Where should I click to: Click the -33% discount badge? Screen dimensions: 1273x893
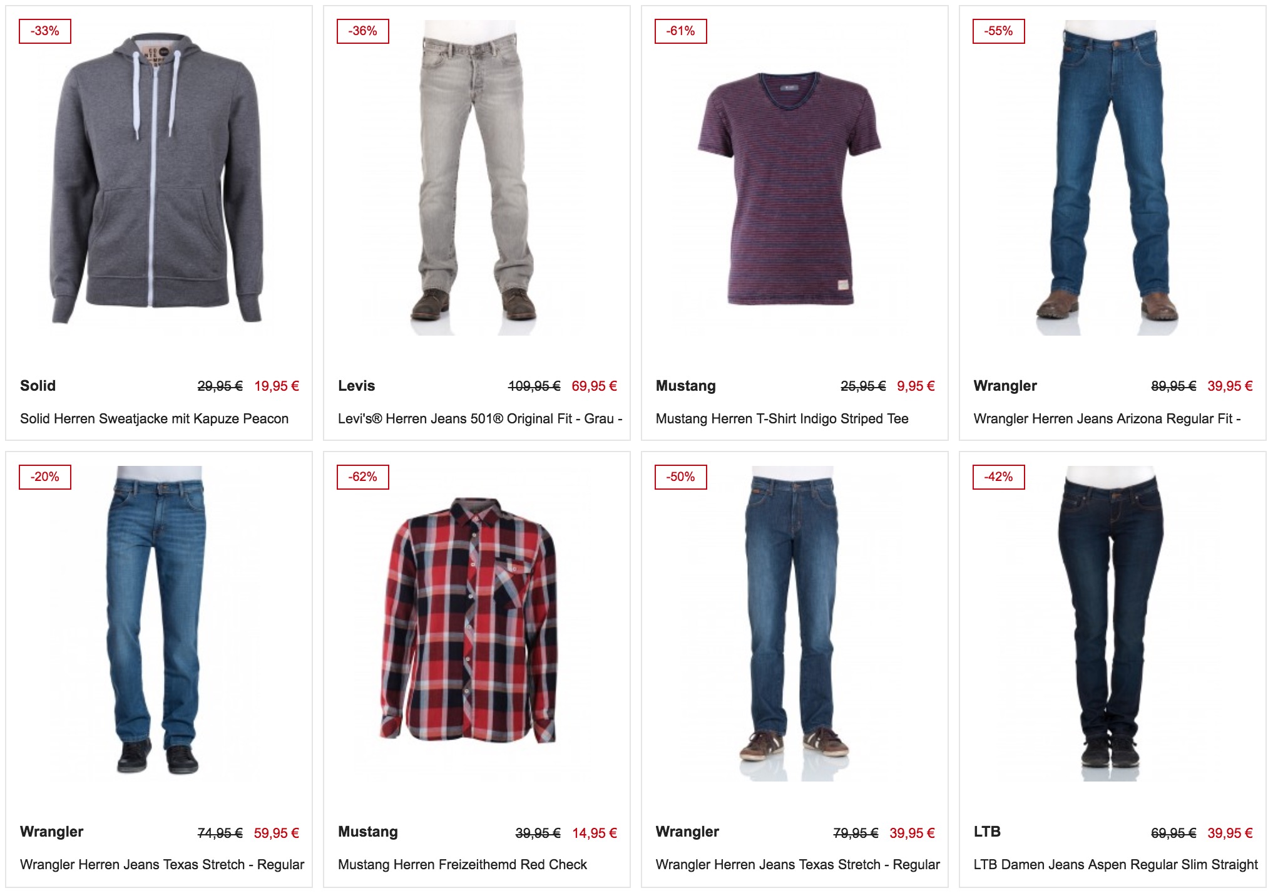[x=45, y=31]
